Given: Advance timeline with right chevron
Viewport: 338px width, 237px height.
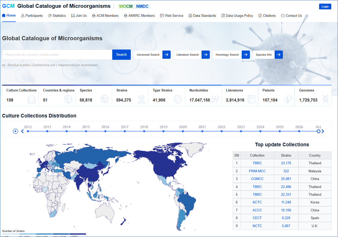Looking at the screenshot, I should pyautogui.click(x=323, y=131).
